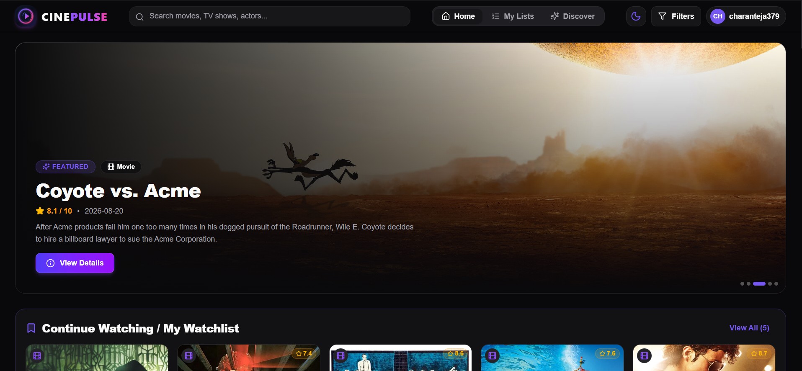Click the Coyote vs. Acme title

119,191
